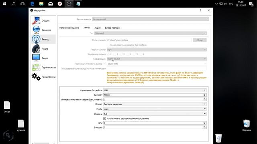Open the Action Center notifications
The width and height of the screenshot is (257, 144).
[251, 4]
